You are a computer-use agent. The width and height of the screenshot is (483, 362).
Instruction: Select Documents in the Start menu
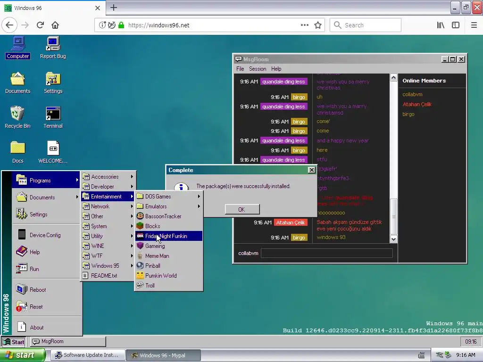click(x=46, y=197)
